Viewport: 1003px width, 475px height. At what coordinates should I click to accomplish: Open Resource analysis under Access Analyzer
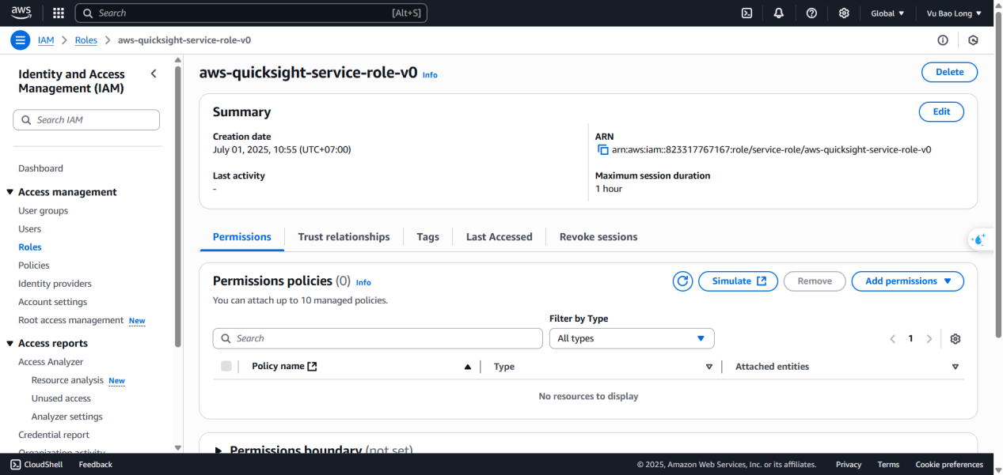[x=67, y=380]
